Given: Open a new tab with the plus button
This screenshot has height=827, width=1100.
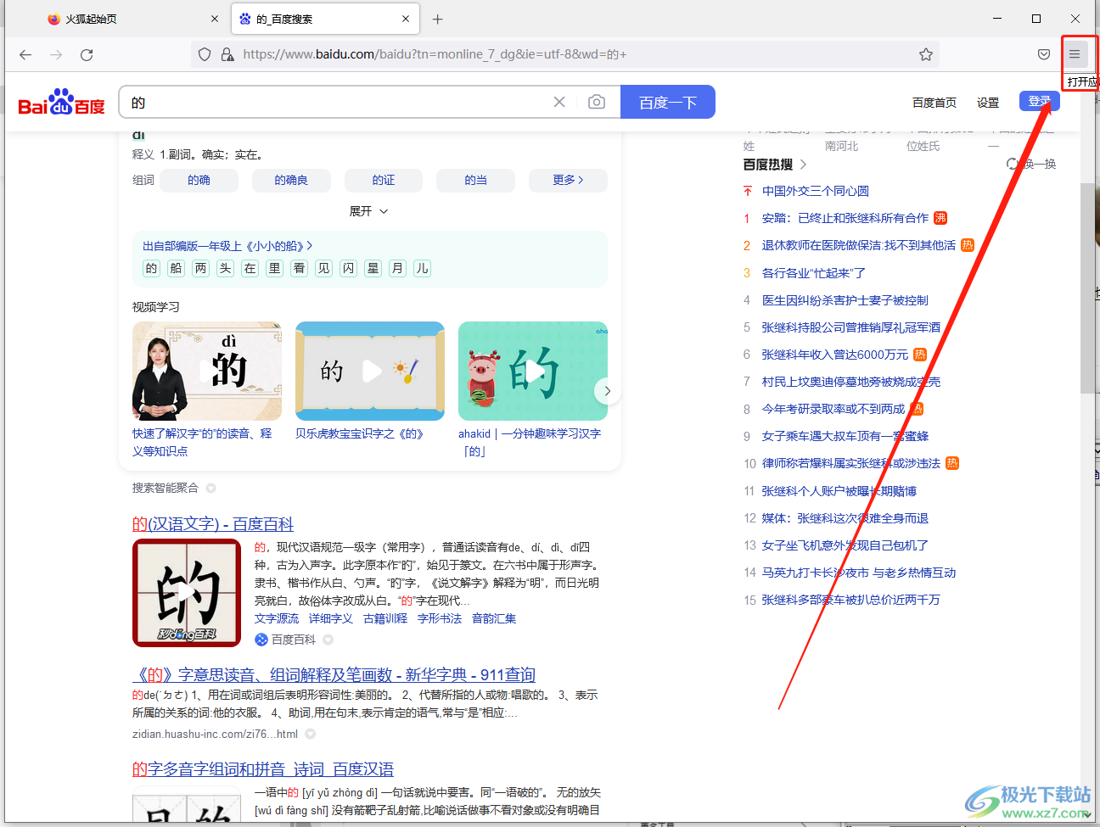Looking at the screenshot, I should 437,19.
